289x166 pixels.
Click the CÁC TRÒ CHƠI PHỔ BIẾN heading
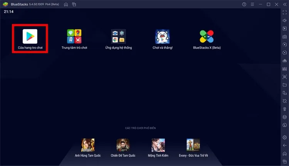coord(140,128)
